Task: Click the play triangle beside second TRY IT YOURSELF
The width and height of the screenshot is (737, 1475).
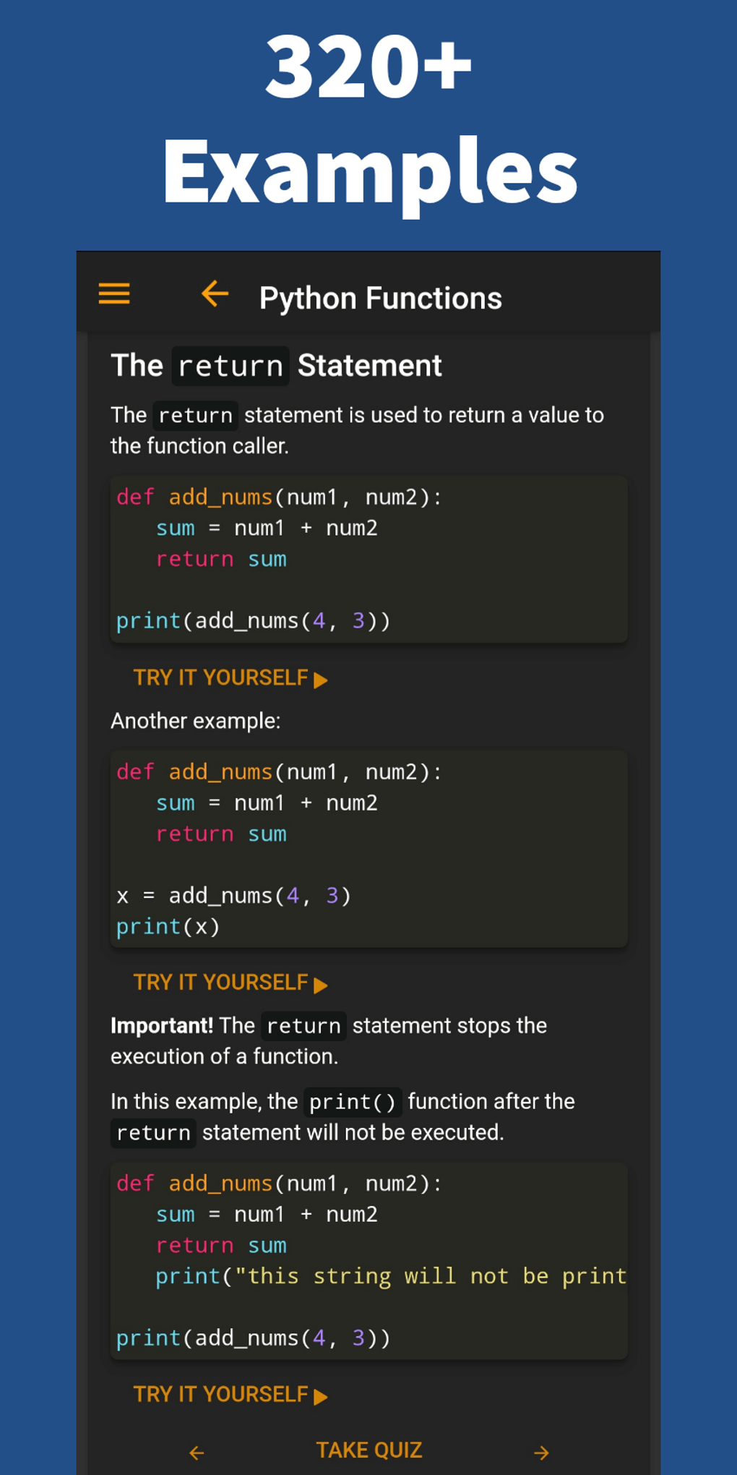Action: 320,984
